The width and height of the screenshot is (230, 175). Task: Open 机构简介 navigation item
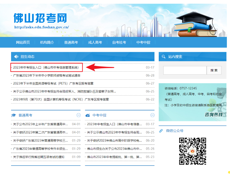click(x=47, y=42)
